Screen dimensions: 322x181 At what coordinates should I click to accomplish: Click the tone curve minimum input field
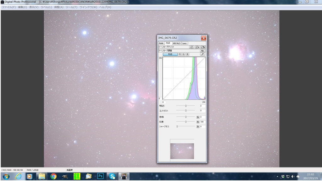pos(164,102)
